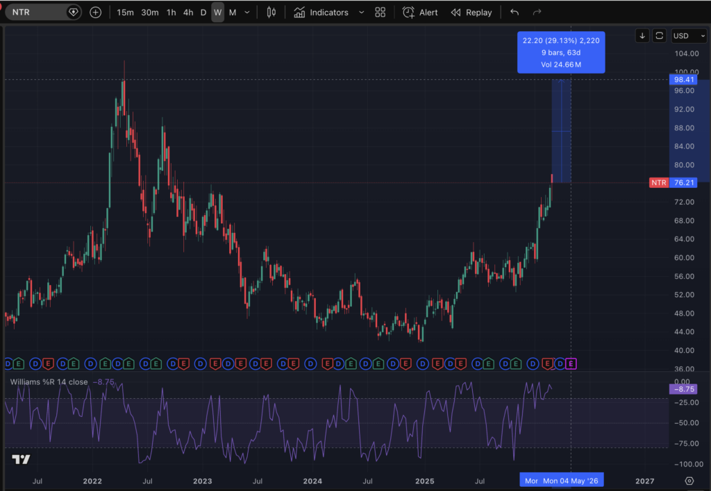The width and height of the screenshot is (711, 491).
Task: Expand the chevron next to Indicators
Action: coord(361,12)
